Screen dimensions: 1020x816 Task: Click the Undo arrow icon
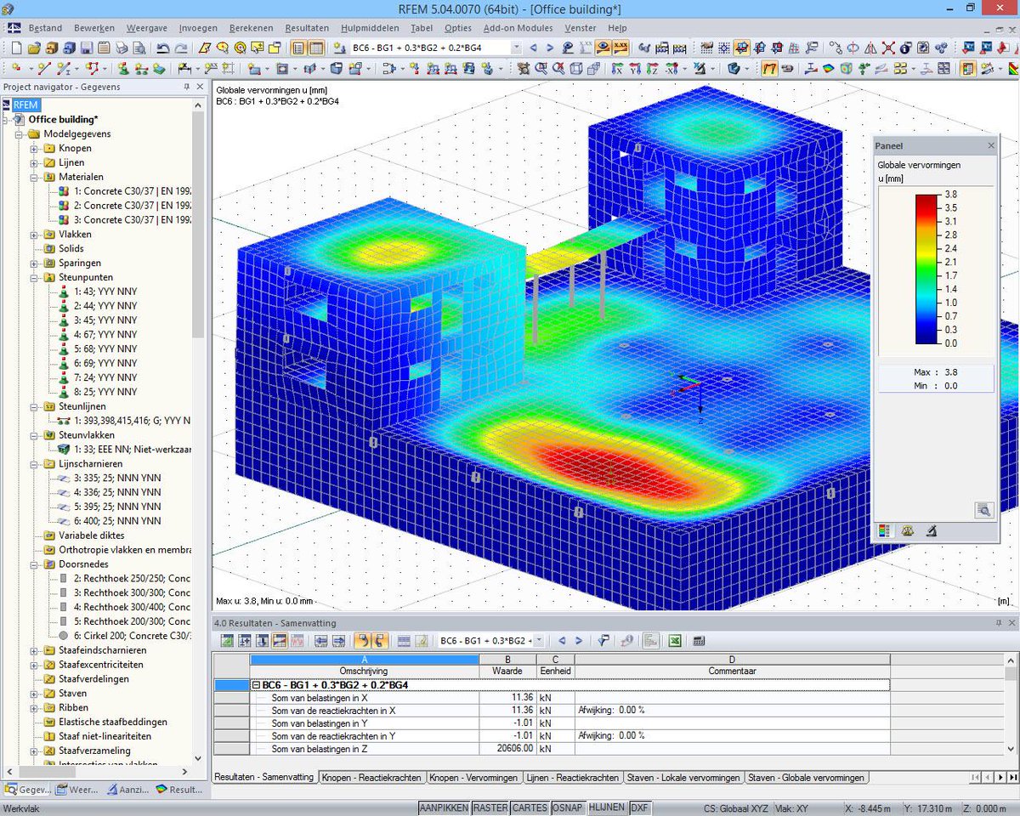(x=161, y=48)
